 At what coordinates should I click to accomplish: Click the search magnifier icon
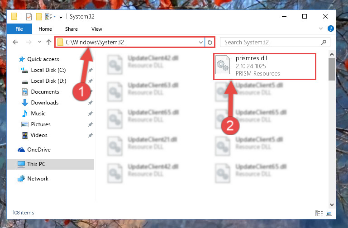324,42
